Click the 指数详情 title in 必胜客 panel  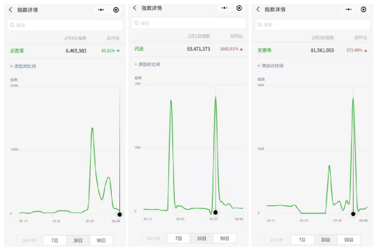click(x=27, y=10)
